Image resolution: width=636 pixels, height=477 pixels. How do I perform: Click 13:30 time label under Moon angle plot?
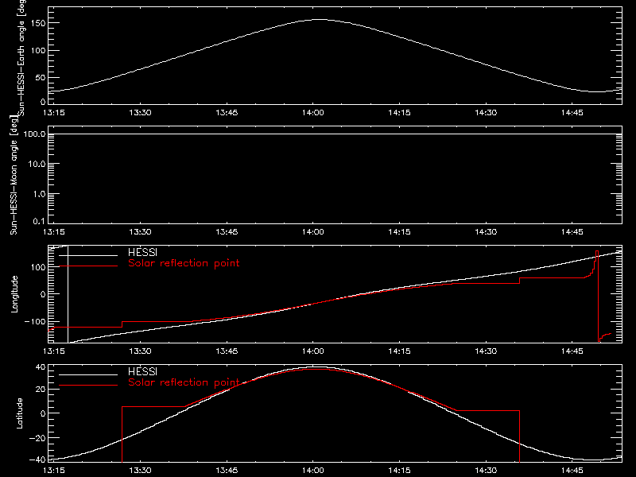pos(140,232)
